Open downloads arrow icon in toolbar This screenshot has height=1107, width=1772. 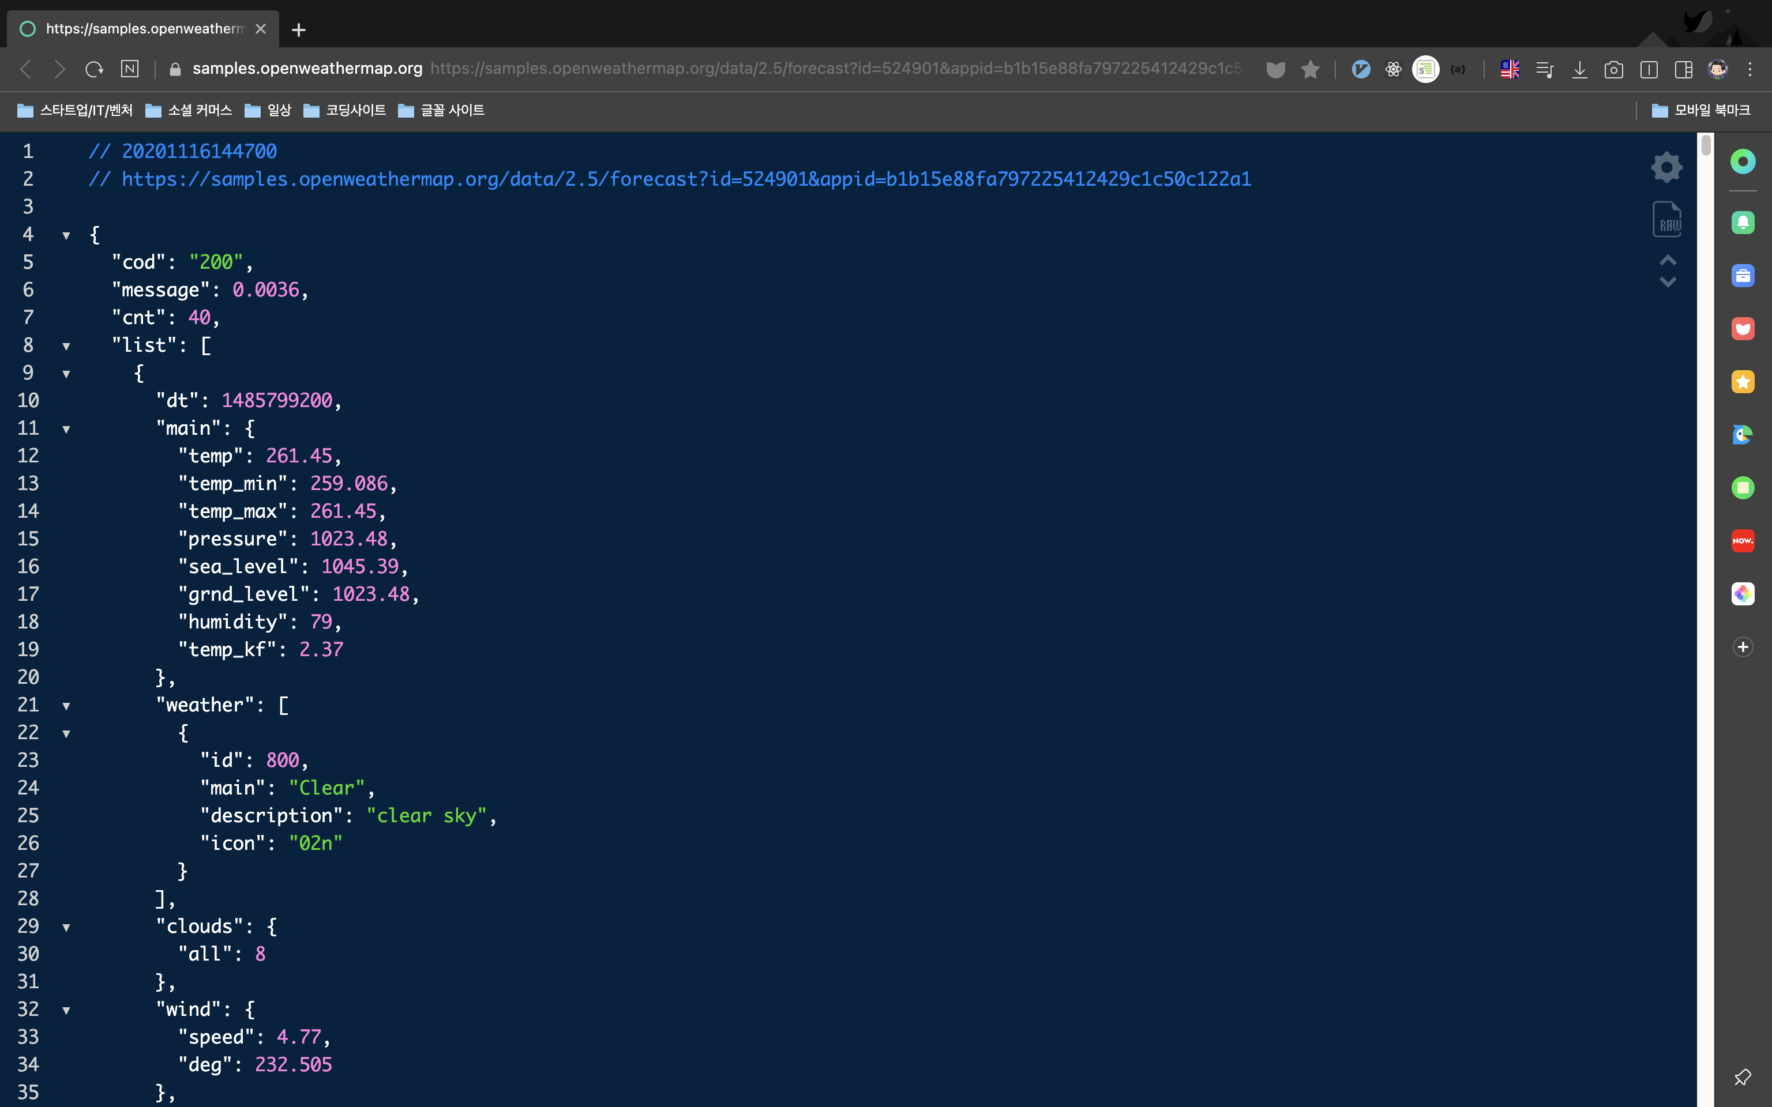click(x=1579, y=70)
